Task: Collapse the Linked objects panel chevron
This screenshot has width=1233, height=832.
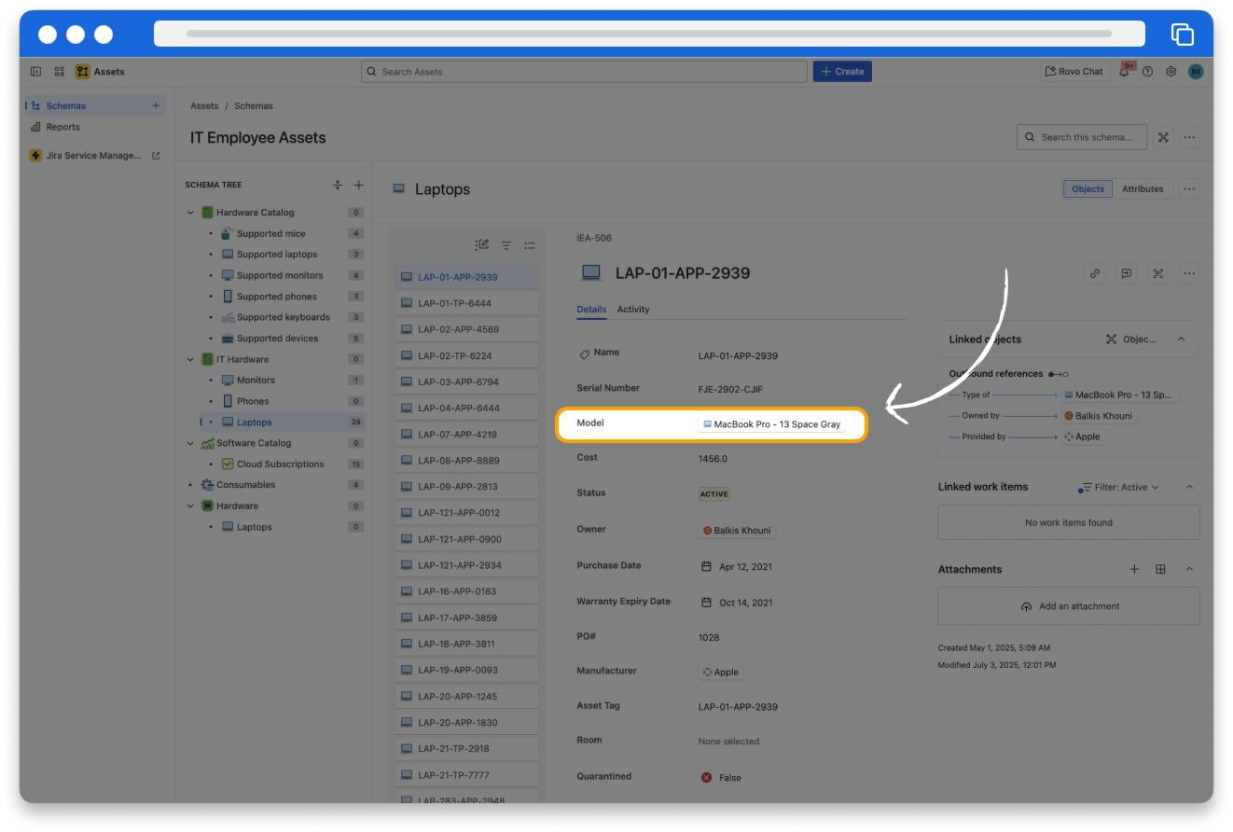Action: coord(1181,340)
